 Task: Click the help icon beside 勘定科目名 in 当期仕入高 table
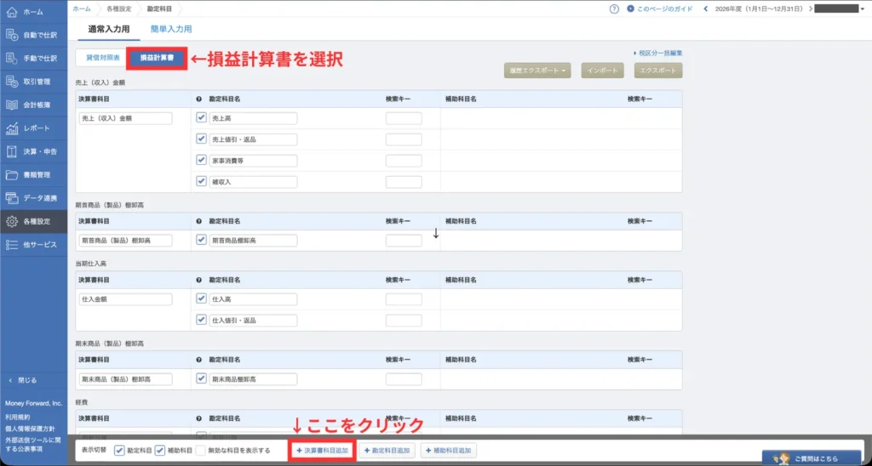click(199, 280)
